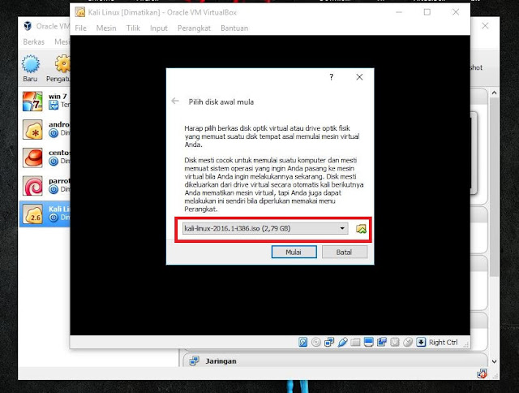Click the CPU virtualization status icon
This screenshot has width=519, height=393.
[x=395, y=342]
